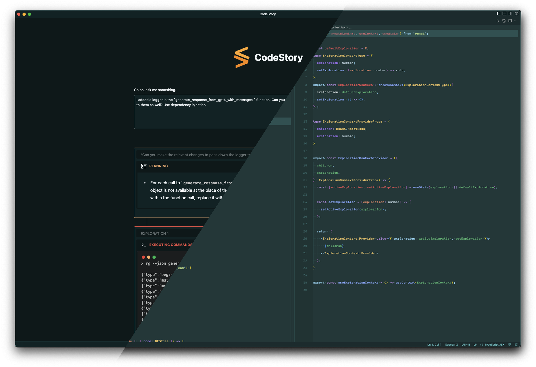
Task: Open the timeline history icon
Action: 504,21
